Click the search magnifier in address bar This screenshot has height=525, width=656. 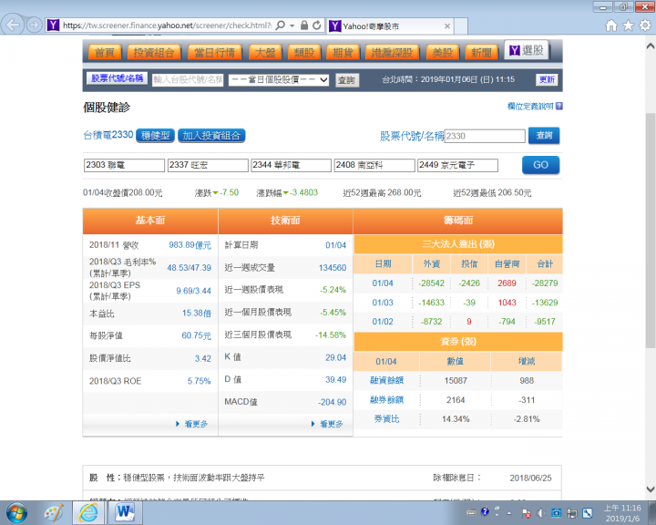tap(281, 26)
